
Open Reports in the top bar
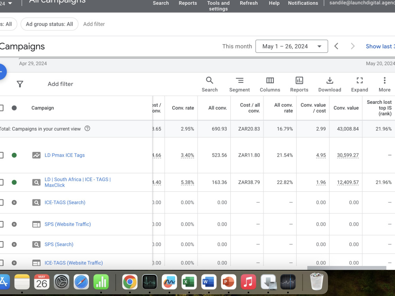188,3
